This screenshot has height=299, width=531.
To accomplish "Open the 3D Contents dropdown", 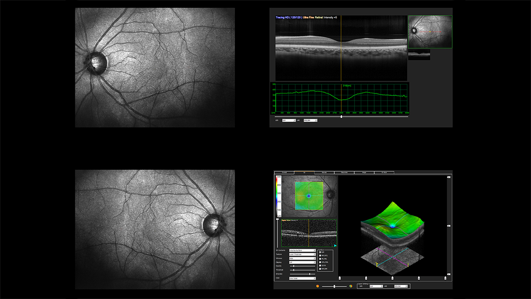I will [302, 250].
